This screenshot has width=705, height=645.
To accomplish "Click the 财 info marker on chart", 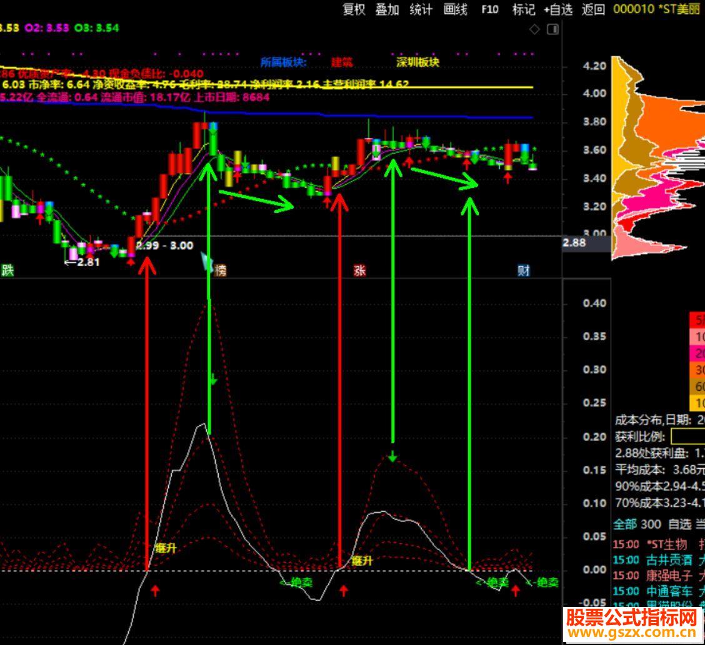I will pos(524,270).
